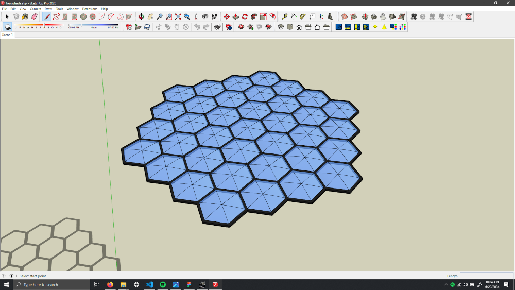This screenshot has width=515, height=290.
Task: Choose the Circle tool
Action: click(x=83, y=16)
